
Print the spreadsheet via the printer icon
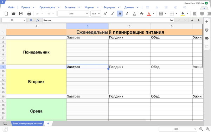29,14
